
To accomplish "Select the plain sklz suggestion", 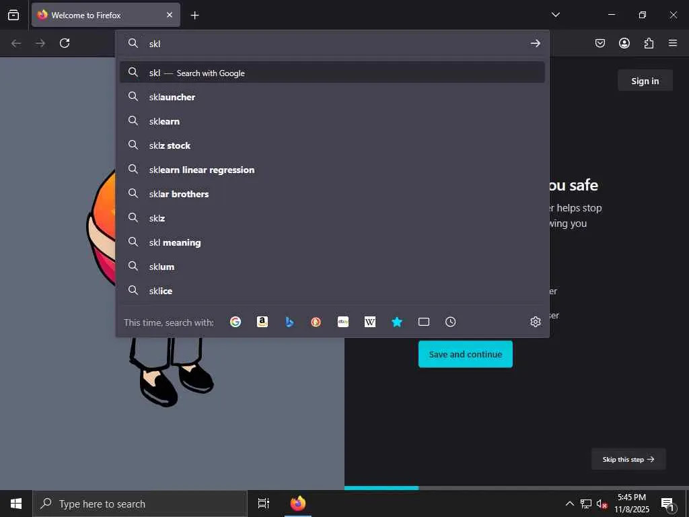I will (x=332, y=218).
